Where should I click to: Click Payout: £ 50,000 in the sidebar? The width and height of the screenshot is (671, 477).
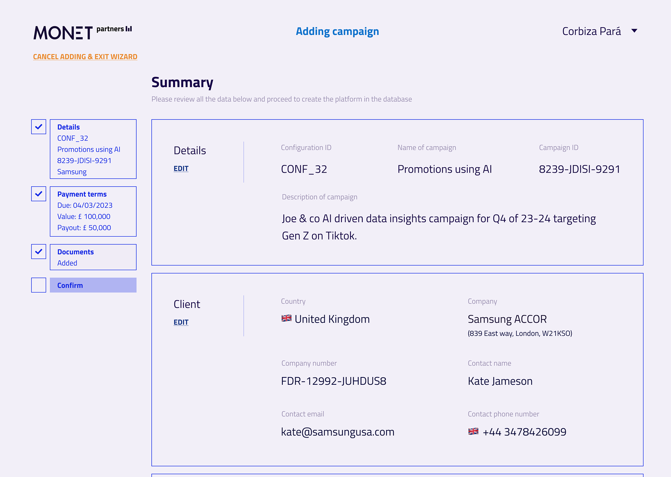point(84,228)
